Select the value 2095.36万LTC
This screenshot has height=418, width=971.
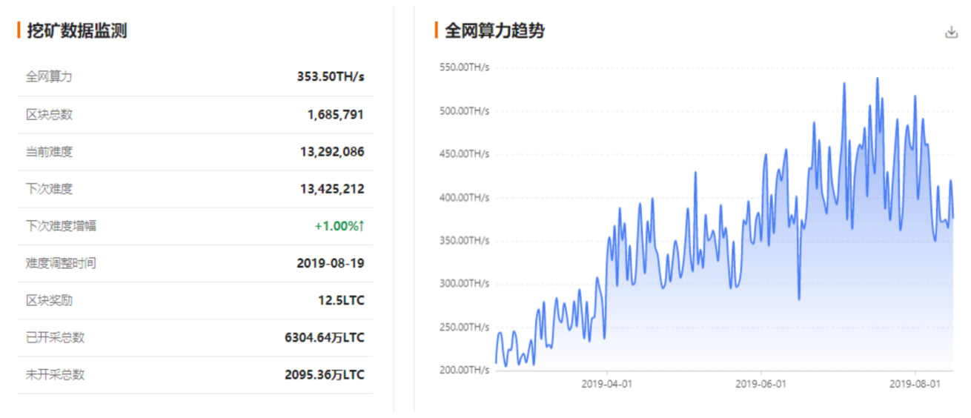(x=325, y=375)
